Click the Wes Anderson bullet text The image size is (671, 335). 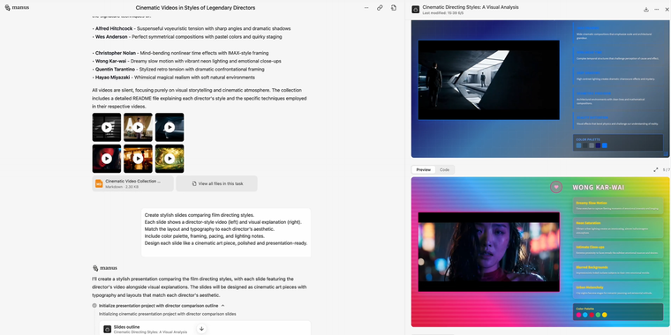pyautogui.click(x=187, y=37)
